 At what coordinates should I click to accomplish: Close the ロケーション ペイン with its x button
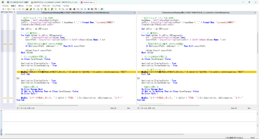[x=14, y=12]
